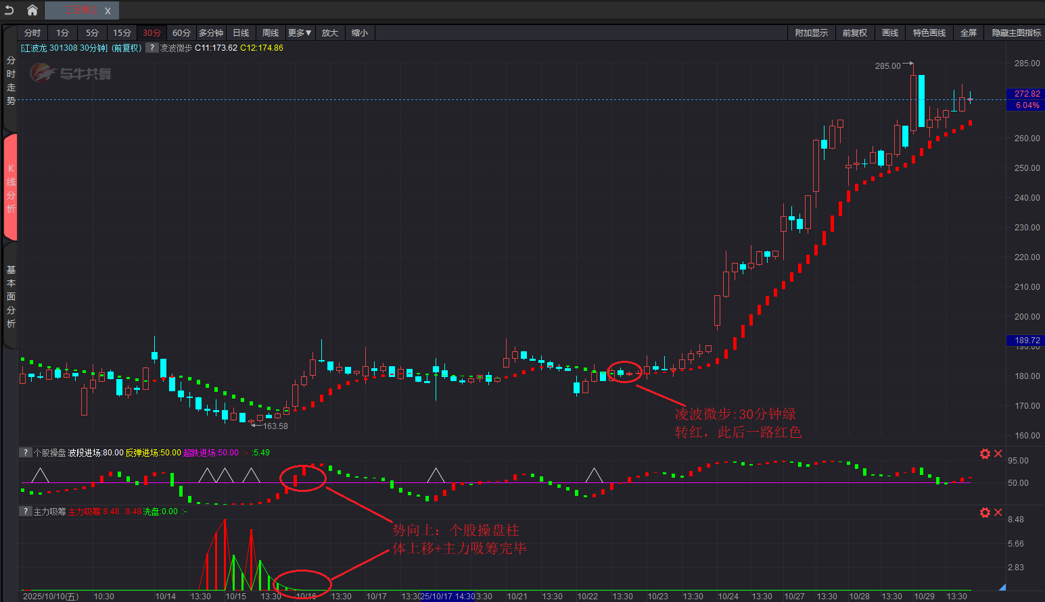The image size is (1045, 602).
Task: Expand the 更多 periods dropdown
Action: 299,33
